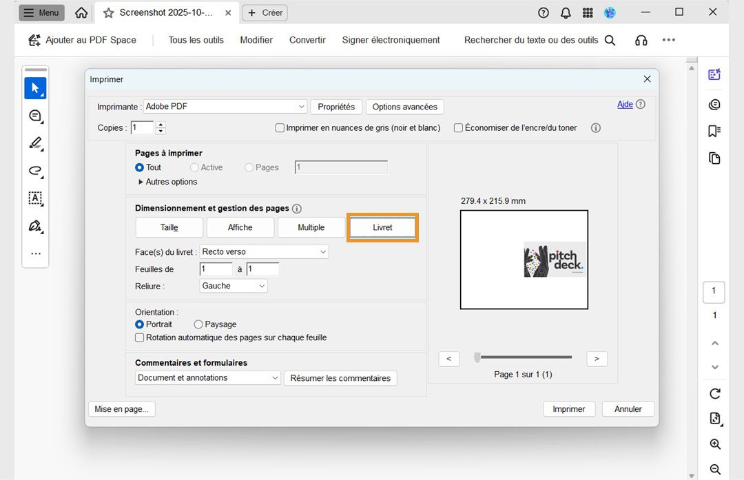Open the comment annotation tool

[35, 116]
